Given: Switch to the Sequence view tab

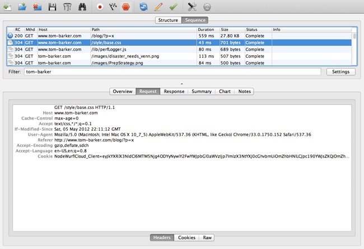Looking at the screenshot, I should pos(195,20).
